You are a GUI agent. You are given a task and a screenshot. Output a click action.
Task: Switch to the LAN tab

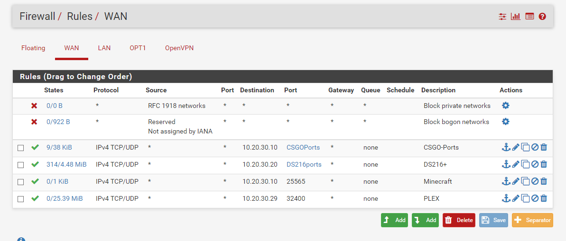104,48
